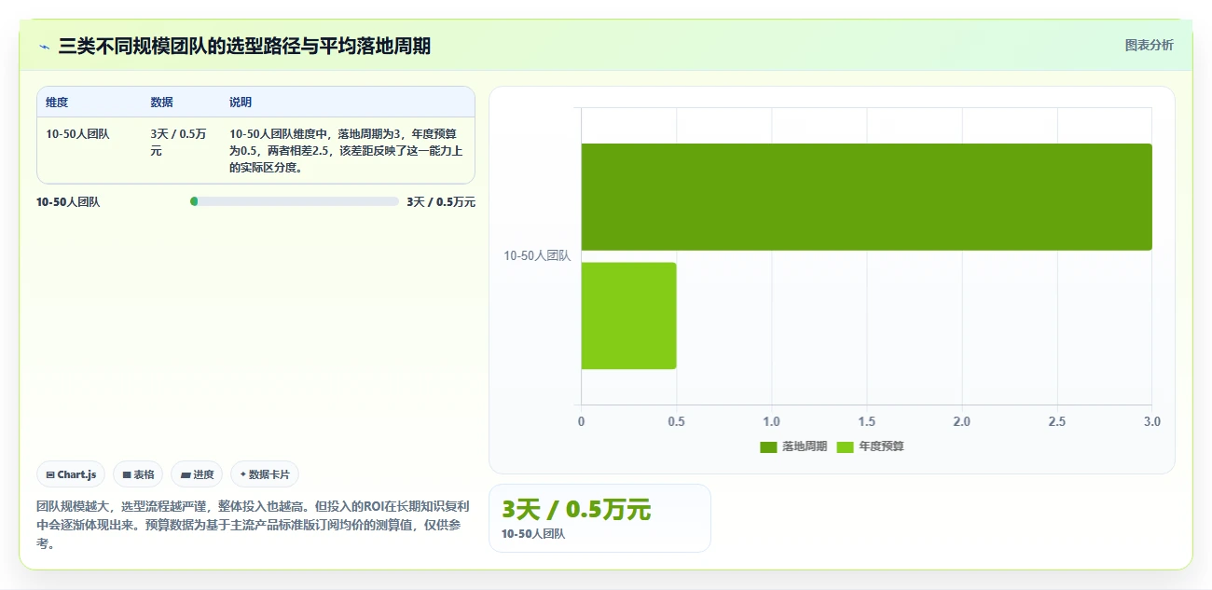Click the title 三类不同规模团队的选型路径与平均落地周期
Screen dimensions: 1212x590
click(244, 46)
